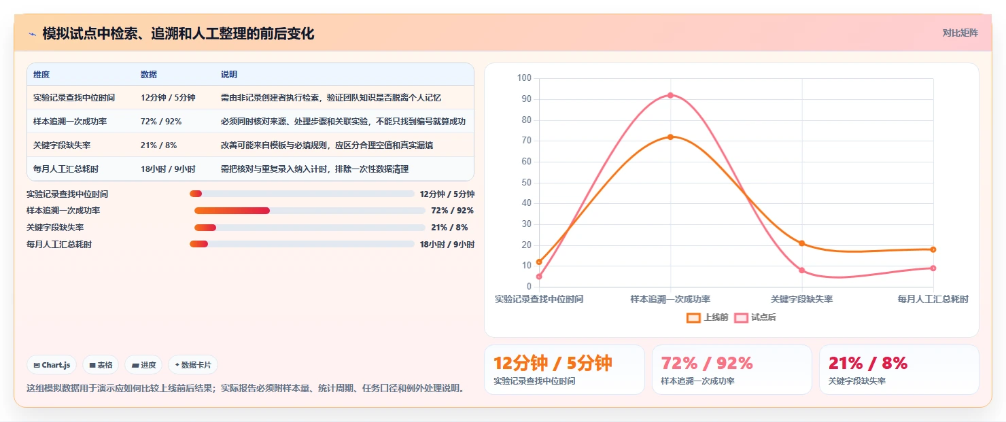Image resolution: width=1006 pixels, height=422 pixels.
Task: Click the 维度 column header in the table
Action: coord(41,75)
